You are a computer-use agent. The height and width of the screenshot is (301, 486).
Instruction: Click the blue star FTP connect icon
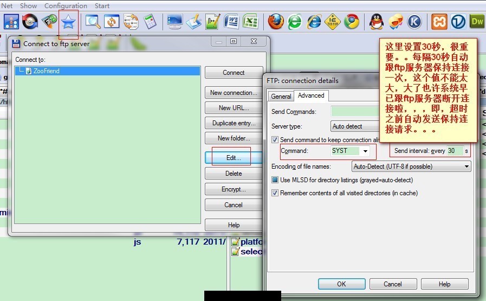click(68, 22)
